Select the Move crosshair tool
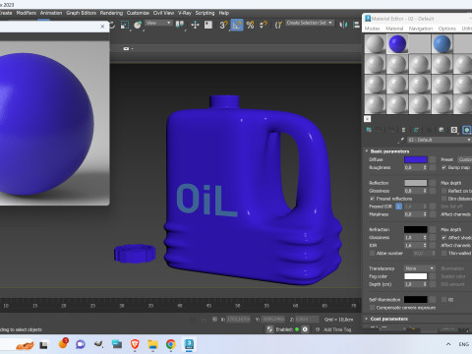This screenshot has width=472, height=354. point(195,25)
